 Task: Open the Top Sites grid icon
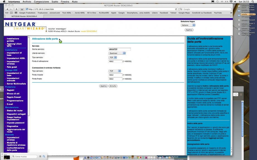click(x=16, y=13)
